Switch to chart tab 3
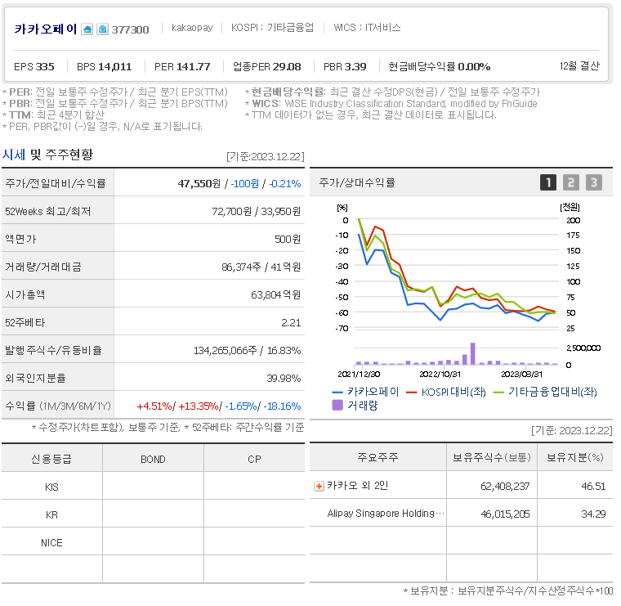The width and height of the screenshot is (621, 606). coord(594,182)
